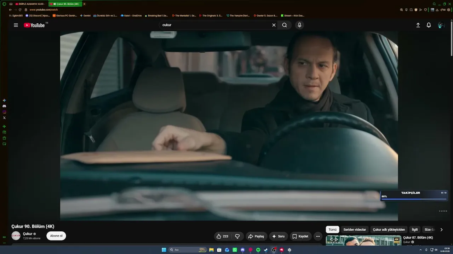Open the browser tab search magnifier
Image resolution: width=453 pixels, height=254 pixels.
point(434,4)
